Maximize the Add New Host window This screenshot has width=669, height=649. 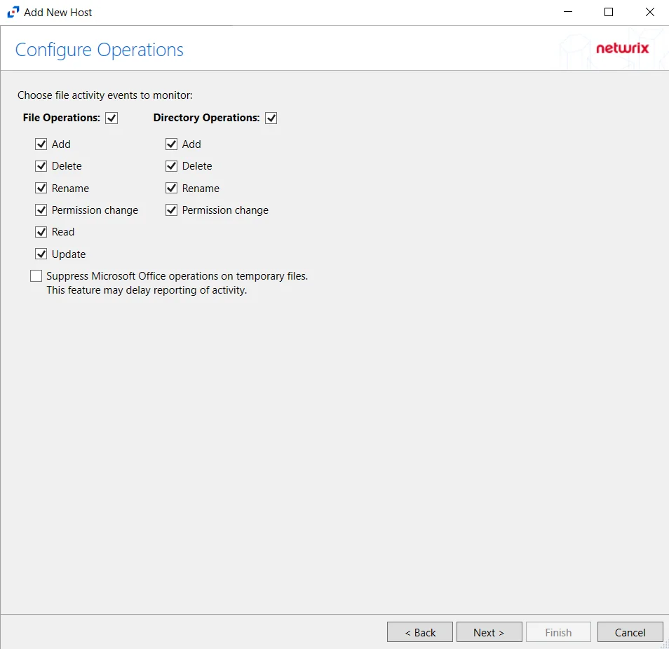[x=609, y=12]
